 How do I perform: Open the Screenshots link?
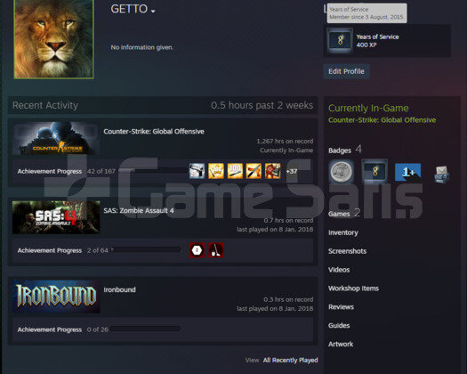[x=347, y=251]
